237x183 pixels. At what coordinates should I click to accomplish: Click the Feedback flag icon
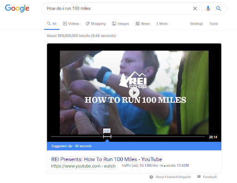coord(199,177)
